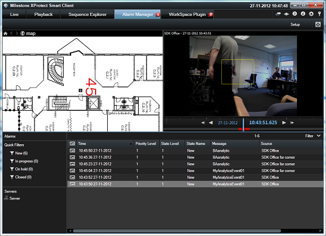Select the 10:45:50 alarm row
The image size is (326, 236).
[x=195, y=151]
